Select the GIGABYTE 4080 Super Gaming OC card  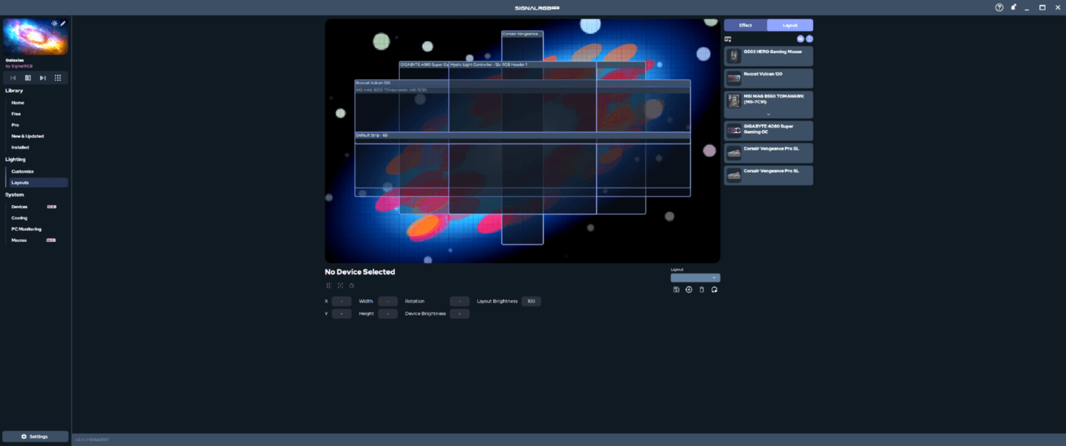click(x=768, y=130)
